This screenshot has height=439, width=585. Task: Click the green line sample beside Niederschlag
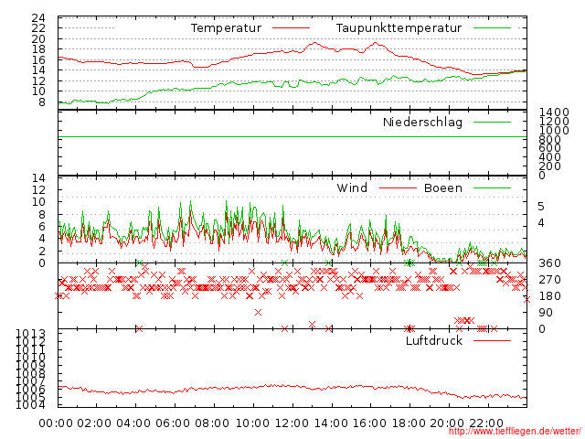pyautogui.click(x=492, y=122)
